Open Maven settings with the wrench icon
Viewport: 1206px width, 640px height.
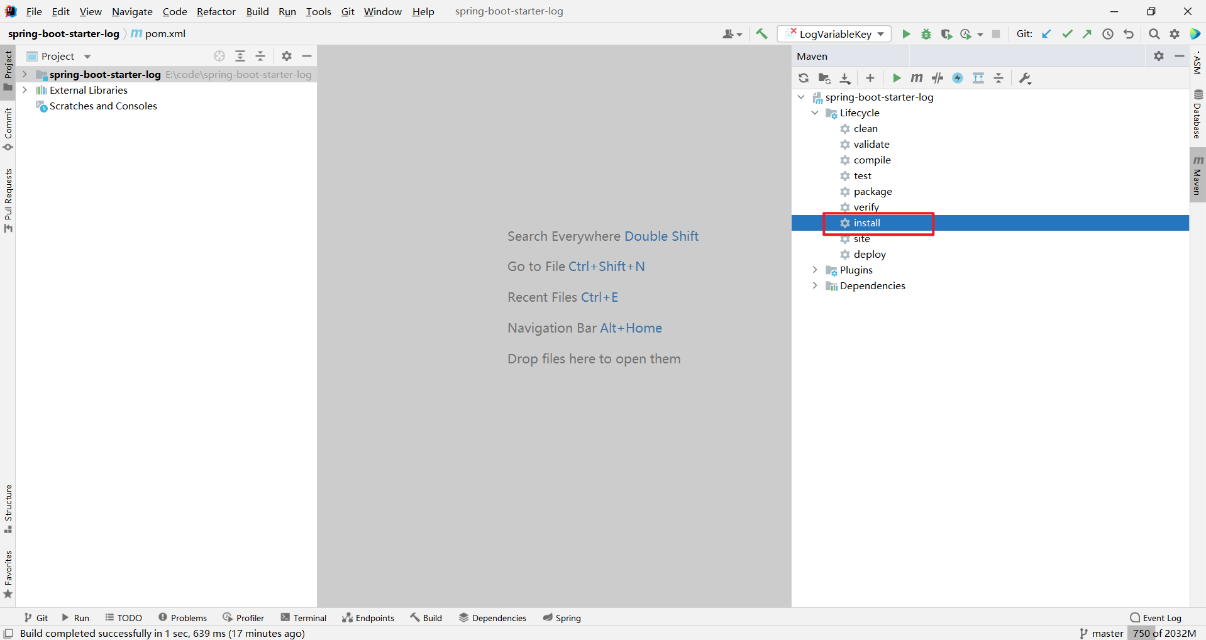(1025, 78)
